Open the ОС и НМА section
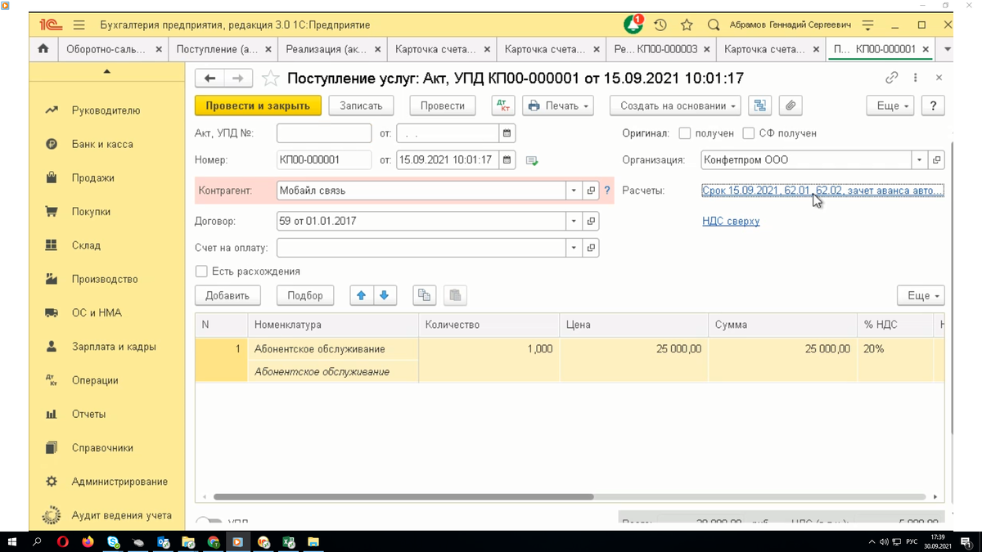Screen dimensions: 982x552 pyautogui.click(x=97, y=312)
